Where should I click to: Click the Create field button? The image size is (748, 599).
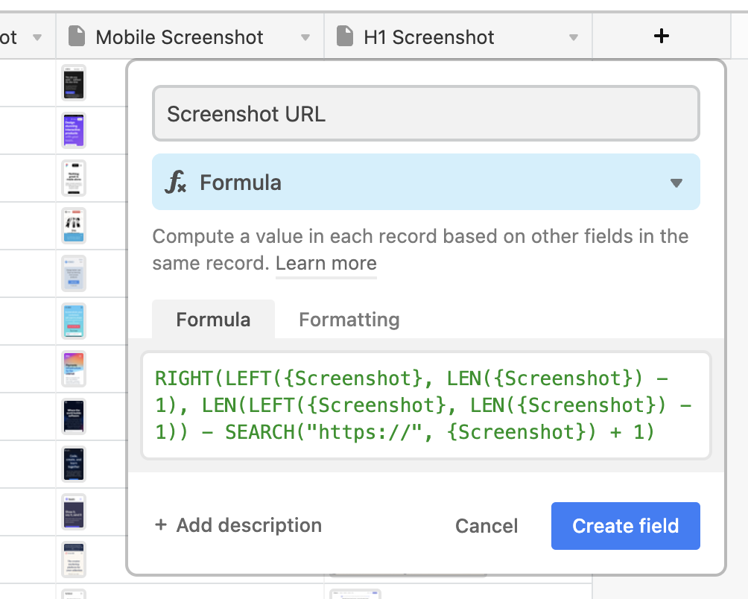coord(625,526)
